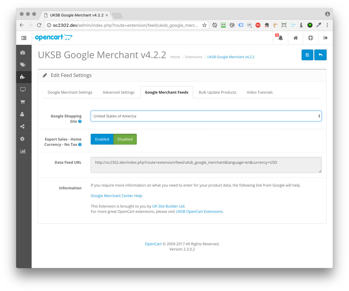Open the Google Merchant Center Help link
This screenshot has height=291, width=349.
pyautogui.click(x=116, y=196)
